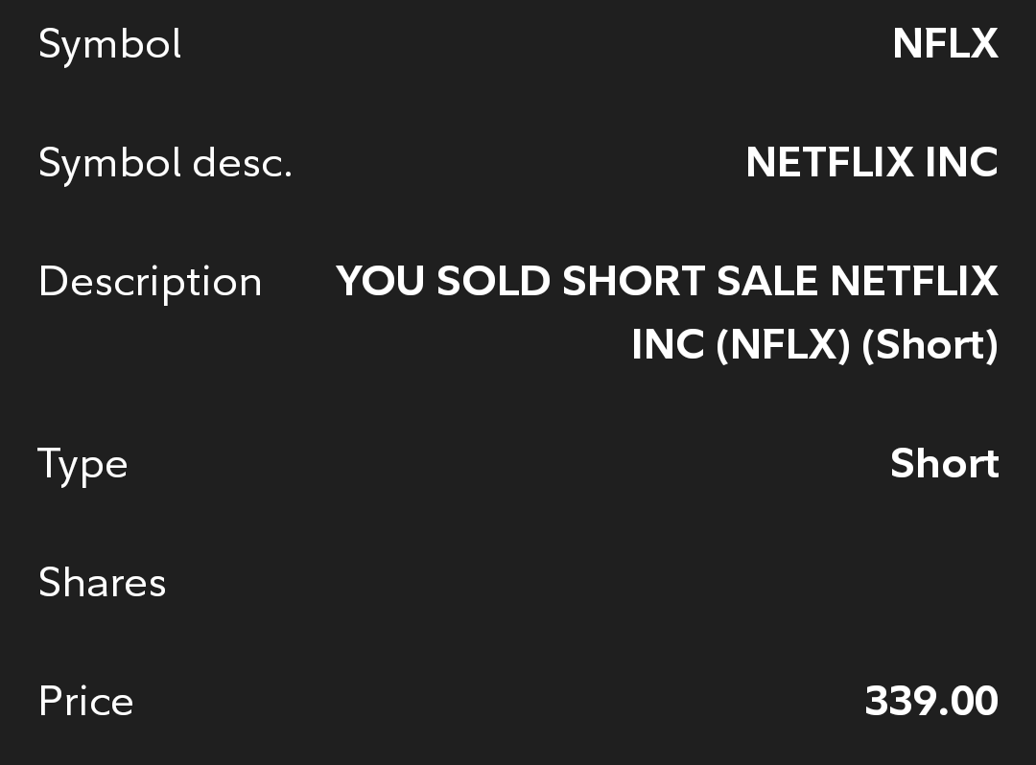Image resolution: width=1036 pixels, height=765 pixels.
Task: Click INC on the second description line
Action: (x=668, y=345)
